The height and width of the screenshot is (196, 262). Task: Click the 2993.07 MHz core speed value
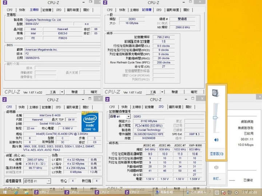(35, 160)
